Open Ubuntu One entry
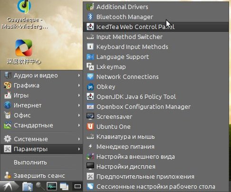231x192 pixels. tap(156, 126)
